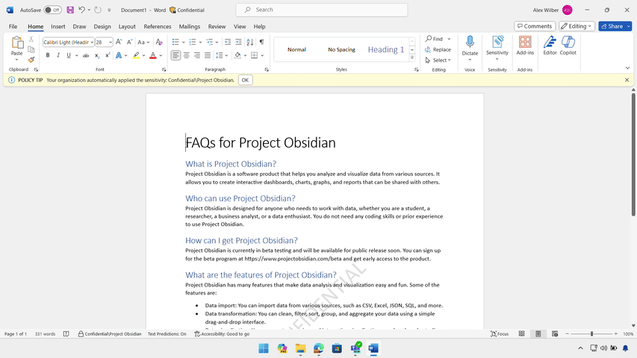This screenshot has height=358, width=637.
Task: Click the Subscript icon
Action: [x=96, y=55]
